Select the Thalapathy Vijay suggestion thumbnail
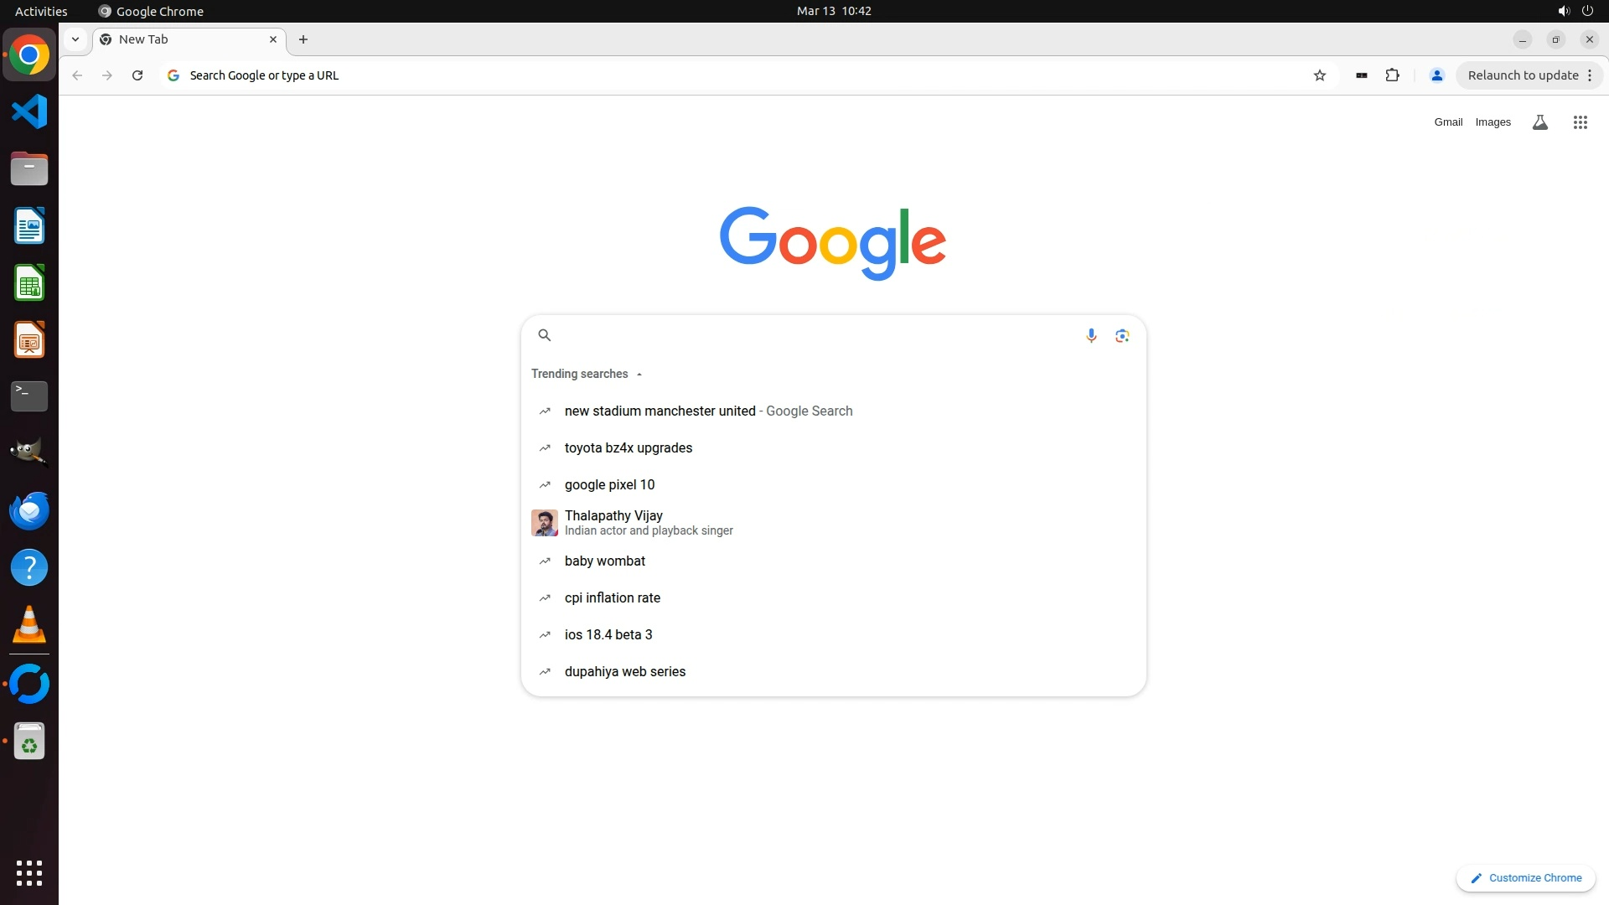This screenshot has width=1609, height=905. click(x=545, y=523)
